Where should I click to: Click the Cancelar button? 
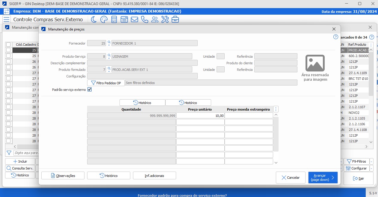[x=290, y=178]
